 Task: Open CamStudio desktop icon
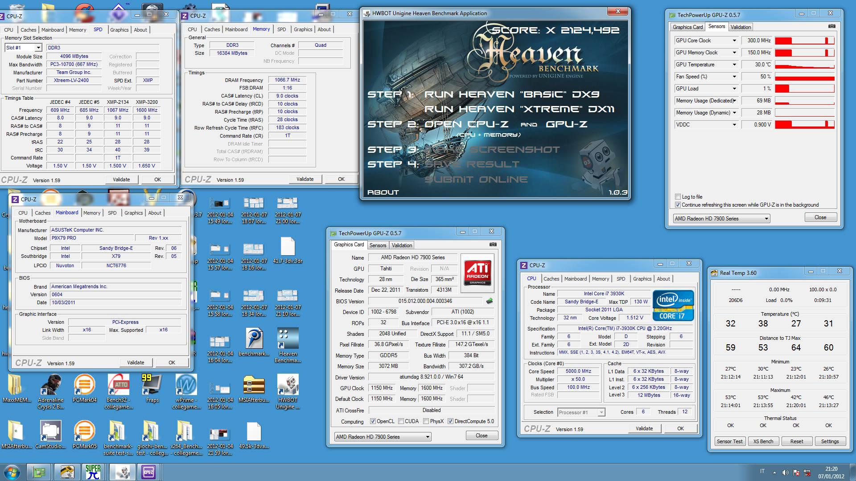pyautogui.click(x=50, y=434)
